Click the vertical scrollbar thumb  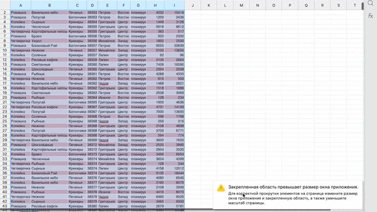363,6
